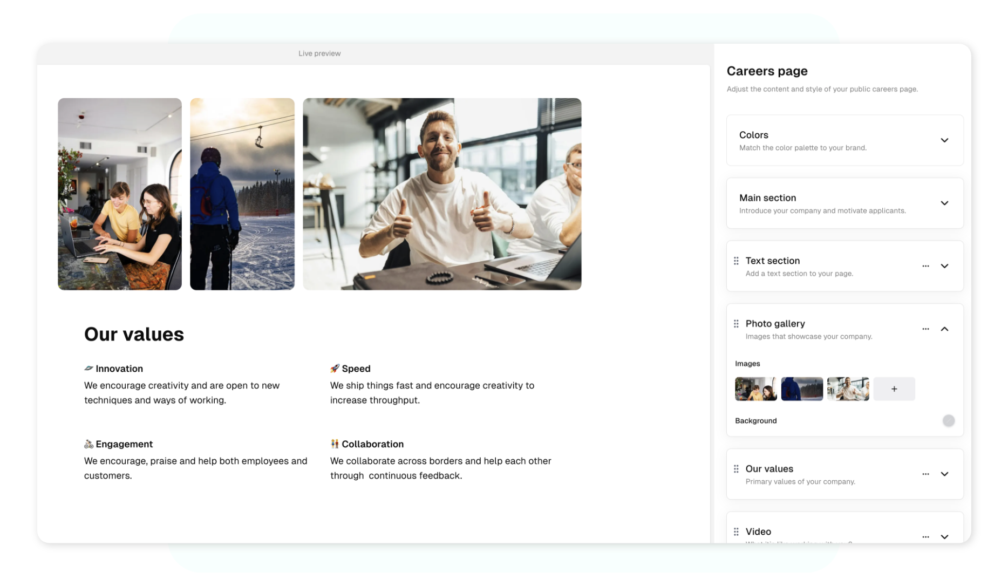The width and height of the screenshot is (1008, 586).
Task: Open Video section more options menu
Action: click(x=925, y=537)
